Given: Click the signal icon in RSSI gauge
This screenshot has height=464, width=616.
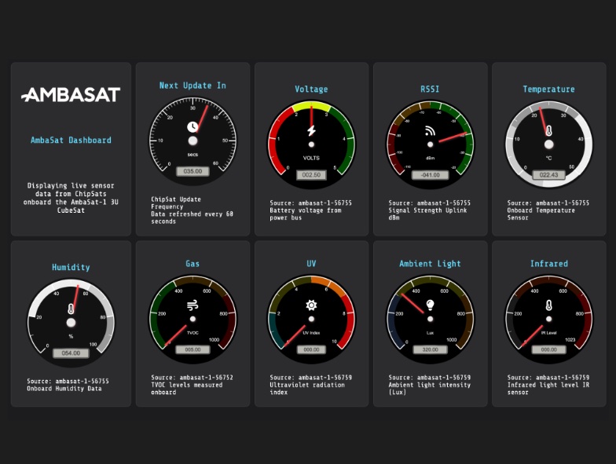Looking at the screenshot, I should [x=430, y=130].
